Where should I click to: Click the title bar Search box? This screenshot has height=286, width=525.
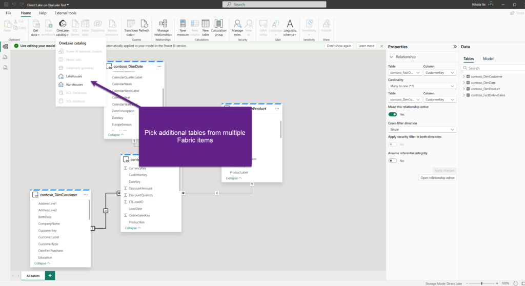[274, 4]
